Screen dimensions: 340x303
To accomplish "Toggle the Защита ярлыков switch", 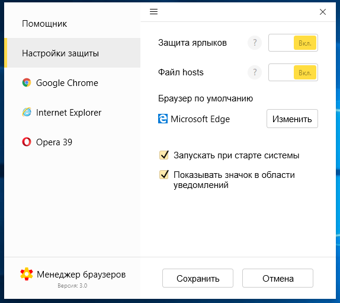I will point(293,43).
